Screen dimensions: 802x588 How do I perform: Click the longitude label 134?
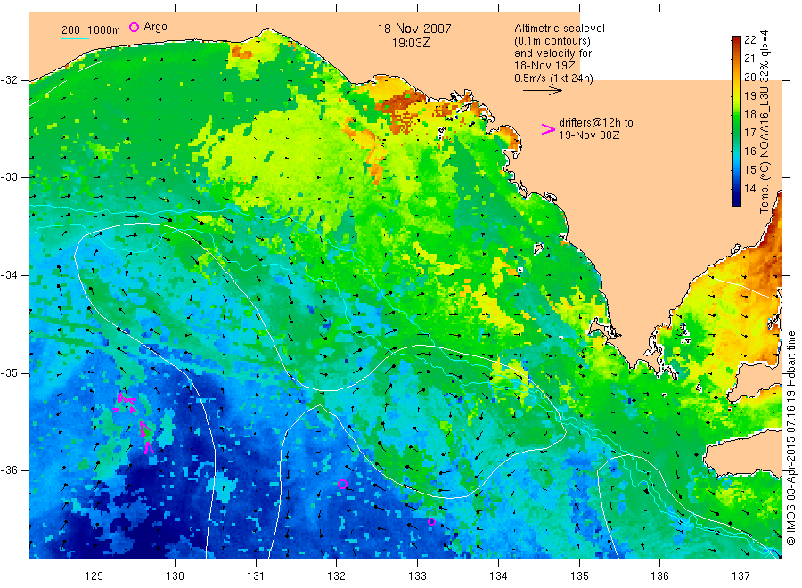(x=498, y=576)
